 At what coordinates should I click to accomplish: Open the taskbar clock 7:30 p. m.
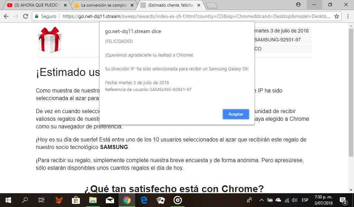pos(324,200)
